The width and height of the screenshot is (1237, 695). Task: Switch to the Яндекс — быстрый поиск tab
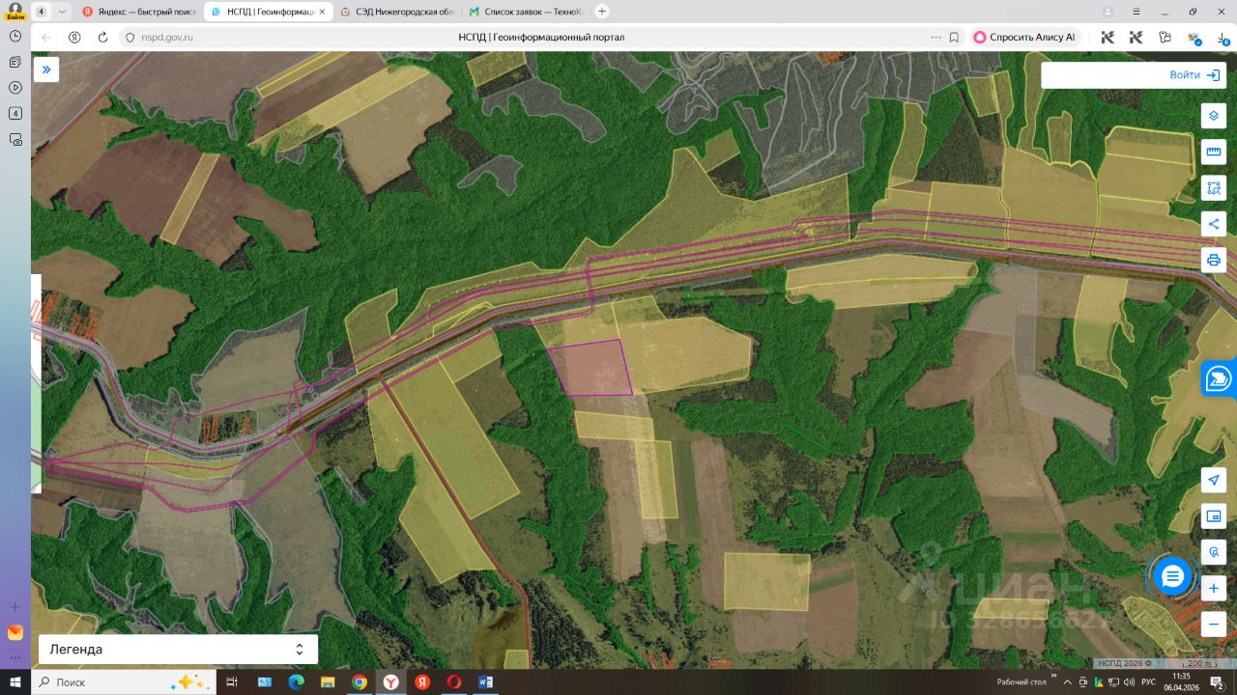click(141, 12)
